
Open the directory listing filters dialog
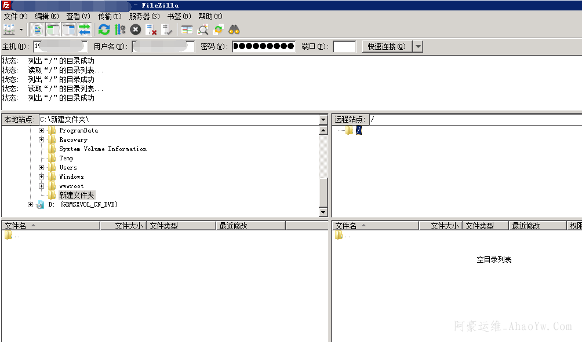tap(187, 30)
